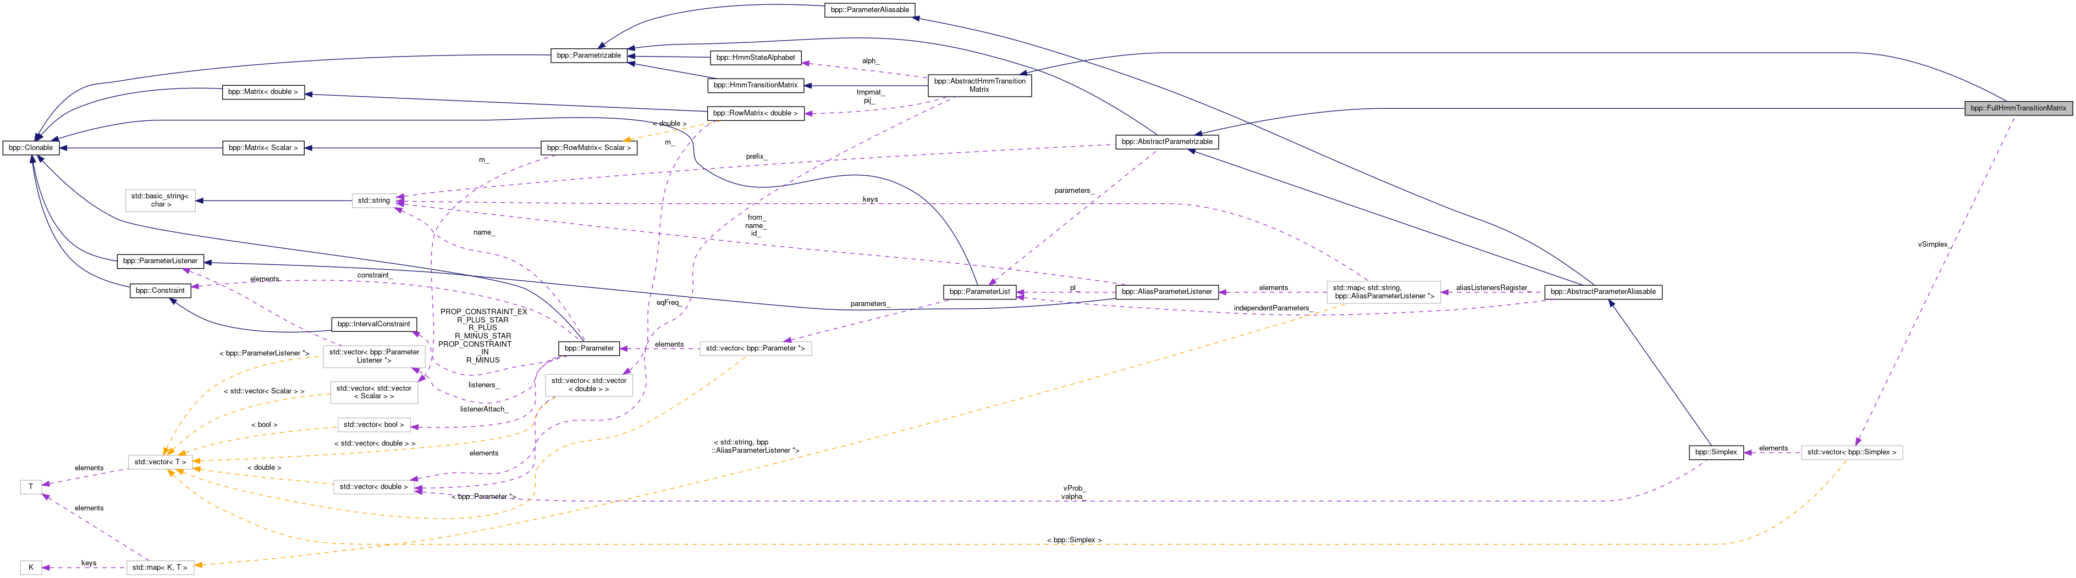The width and height of the screenshot is (2076, 578).
Task: Open the bpp::Clonable class node
Action: click(x=31, y=148)
